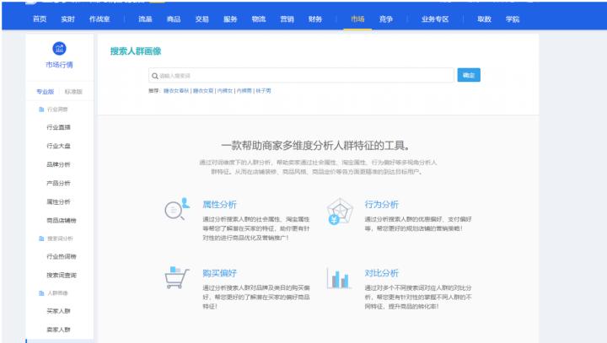Click the 搜索人群画像 page title

136,51
